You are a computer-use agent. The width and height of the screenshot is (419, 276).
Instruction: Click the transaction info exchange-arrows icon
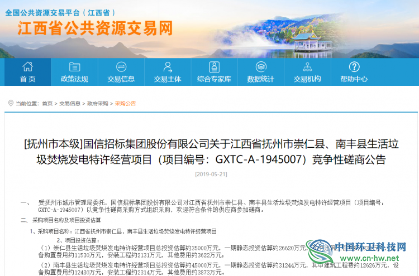[x=121, y=67]
